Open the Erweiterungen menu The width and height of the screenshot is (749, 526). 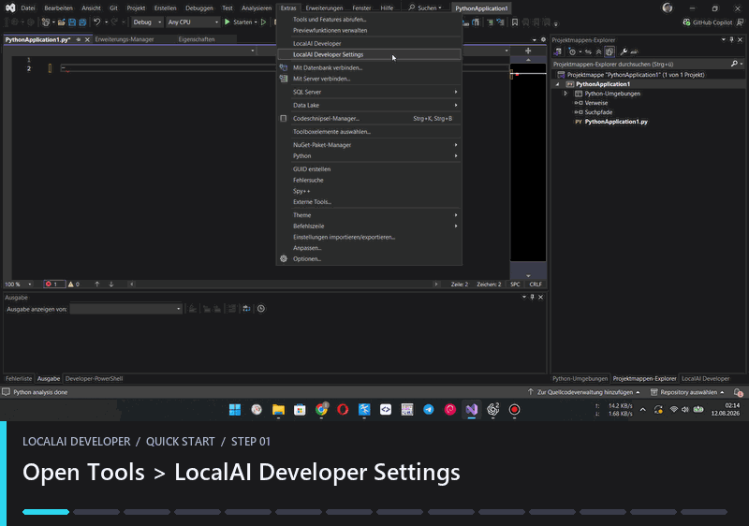tap(324, 8)
